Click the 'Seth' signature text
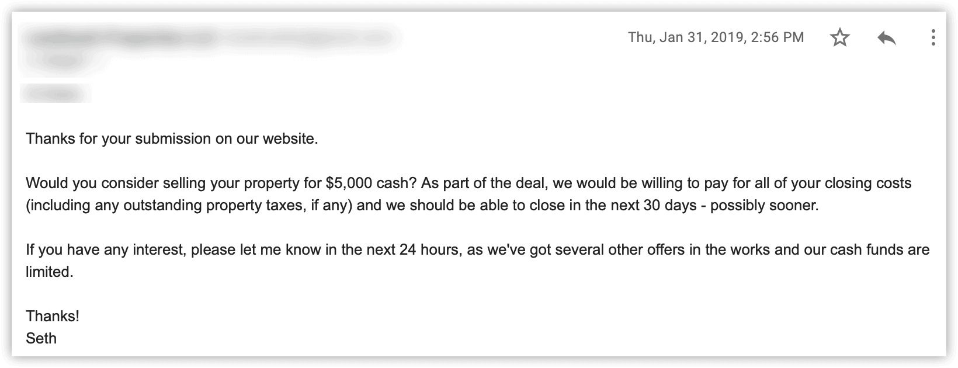Screen dimensions: 958x368 click(x=41, y=339)
